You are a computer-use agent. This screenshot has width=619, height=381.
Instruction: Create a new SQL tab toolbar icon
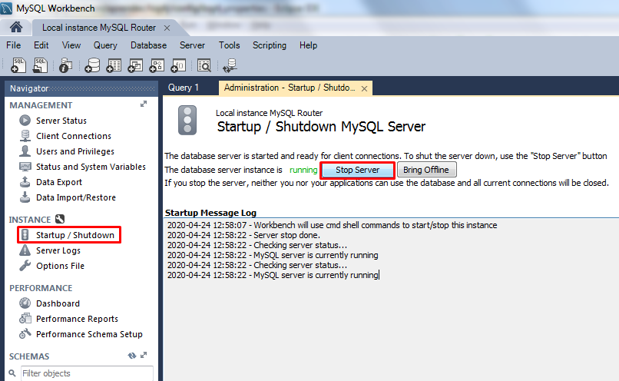coord(18,65)
